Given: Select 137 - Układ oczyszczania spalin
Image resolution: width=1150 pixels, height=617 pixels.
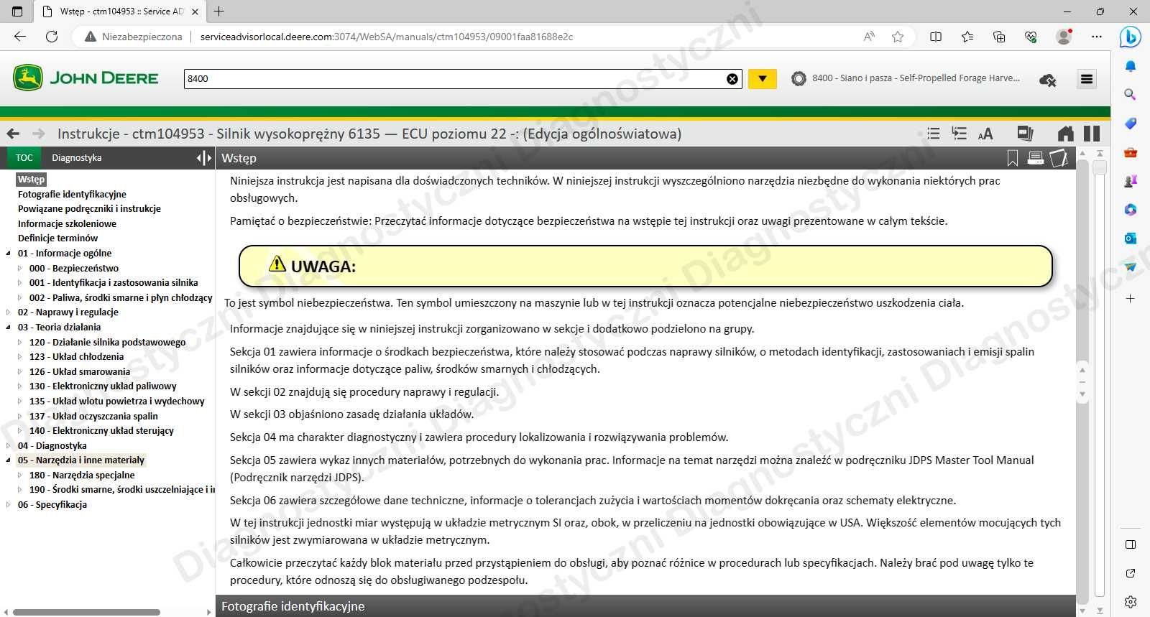Looking at the screenshot, I should pos(93,416).
